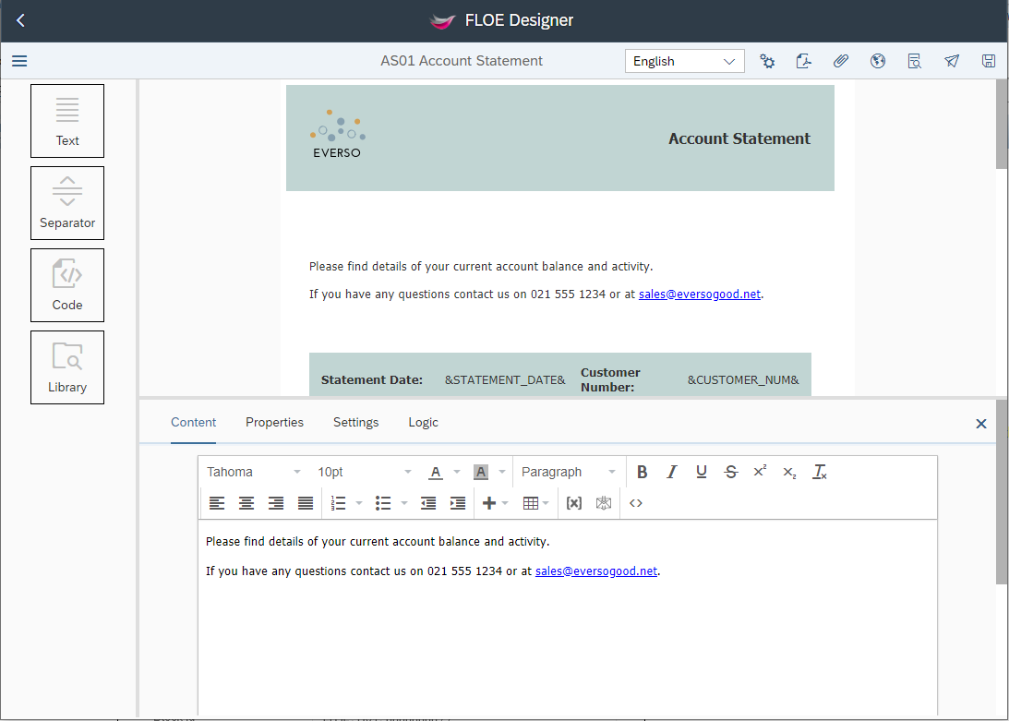Open the Library block panel
Screen dimensions: 1009x721
pyautogui.click(x=67, y=367)
